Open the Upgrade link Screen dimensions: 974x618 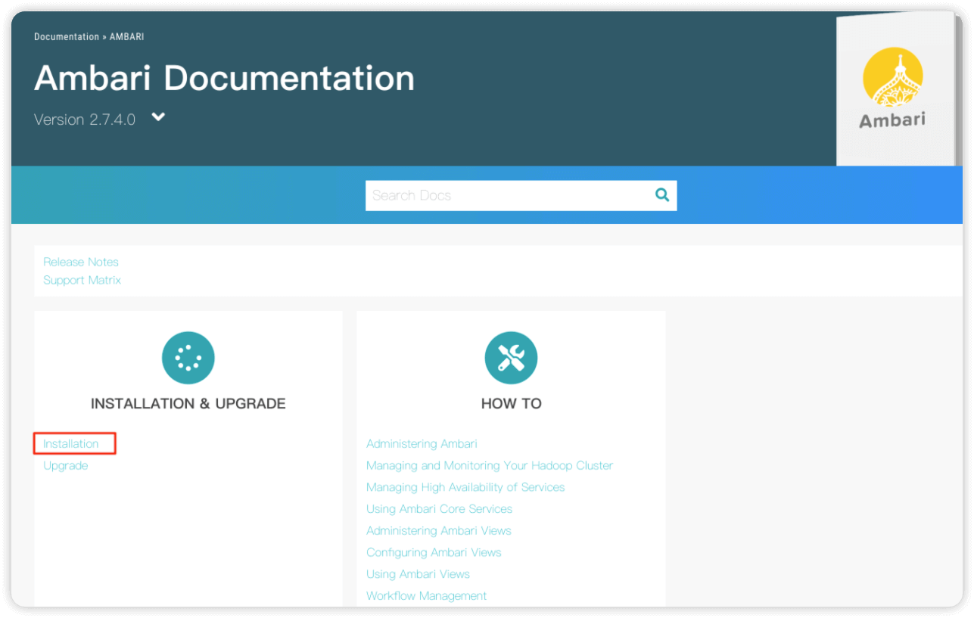(x=66, y=465)
